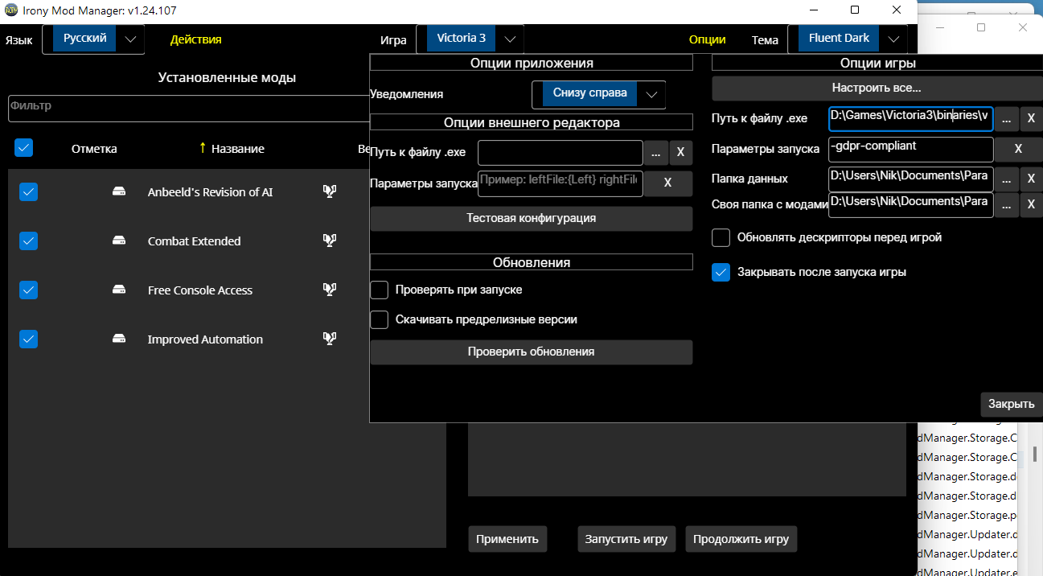Viewport: 1043px width, 576px height.
Task: Sort mods by Отметка column
Action: 94,148
